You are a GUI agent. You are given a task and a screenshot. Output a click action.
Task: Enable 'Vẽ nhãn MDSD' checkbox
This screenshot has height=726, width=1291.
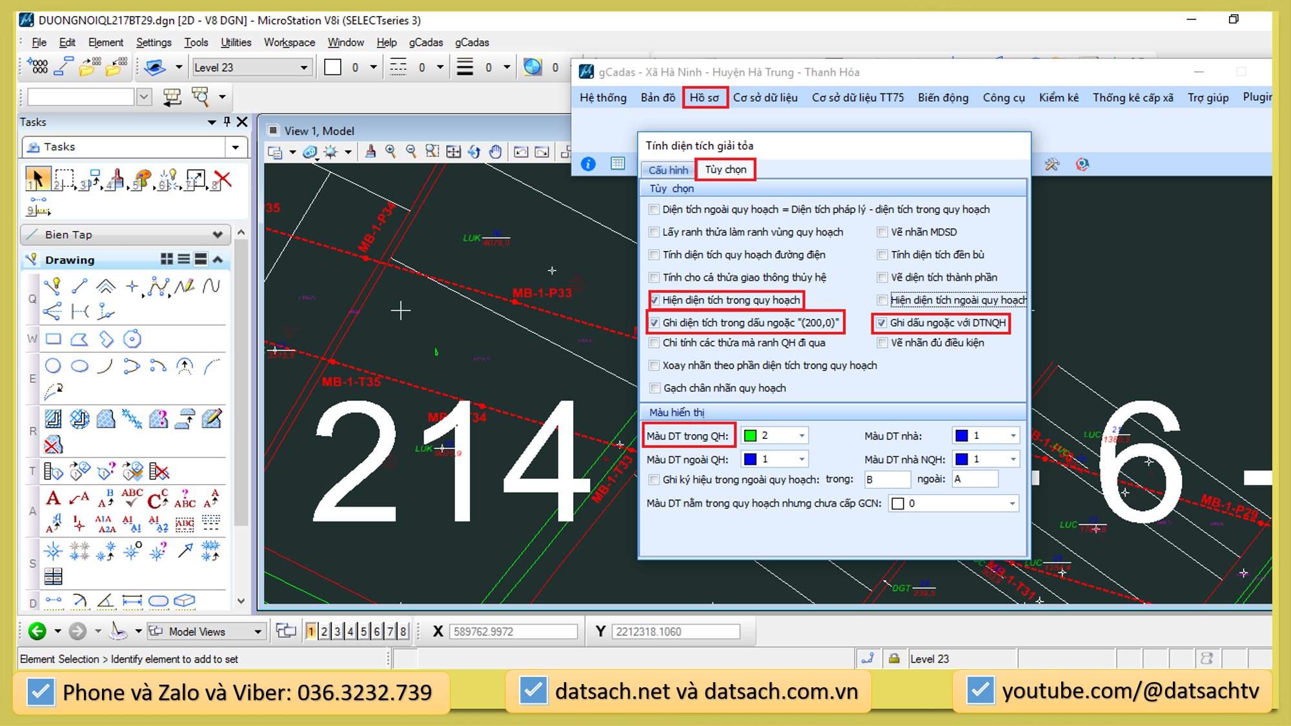pos(882,232)
